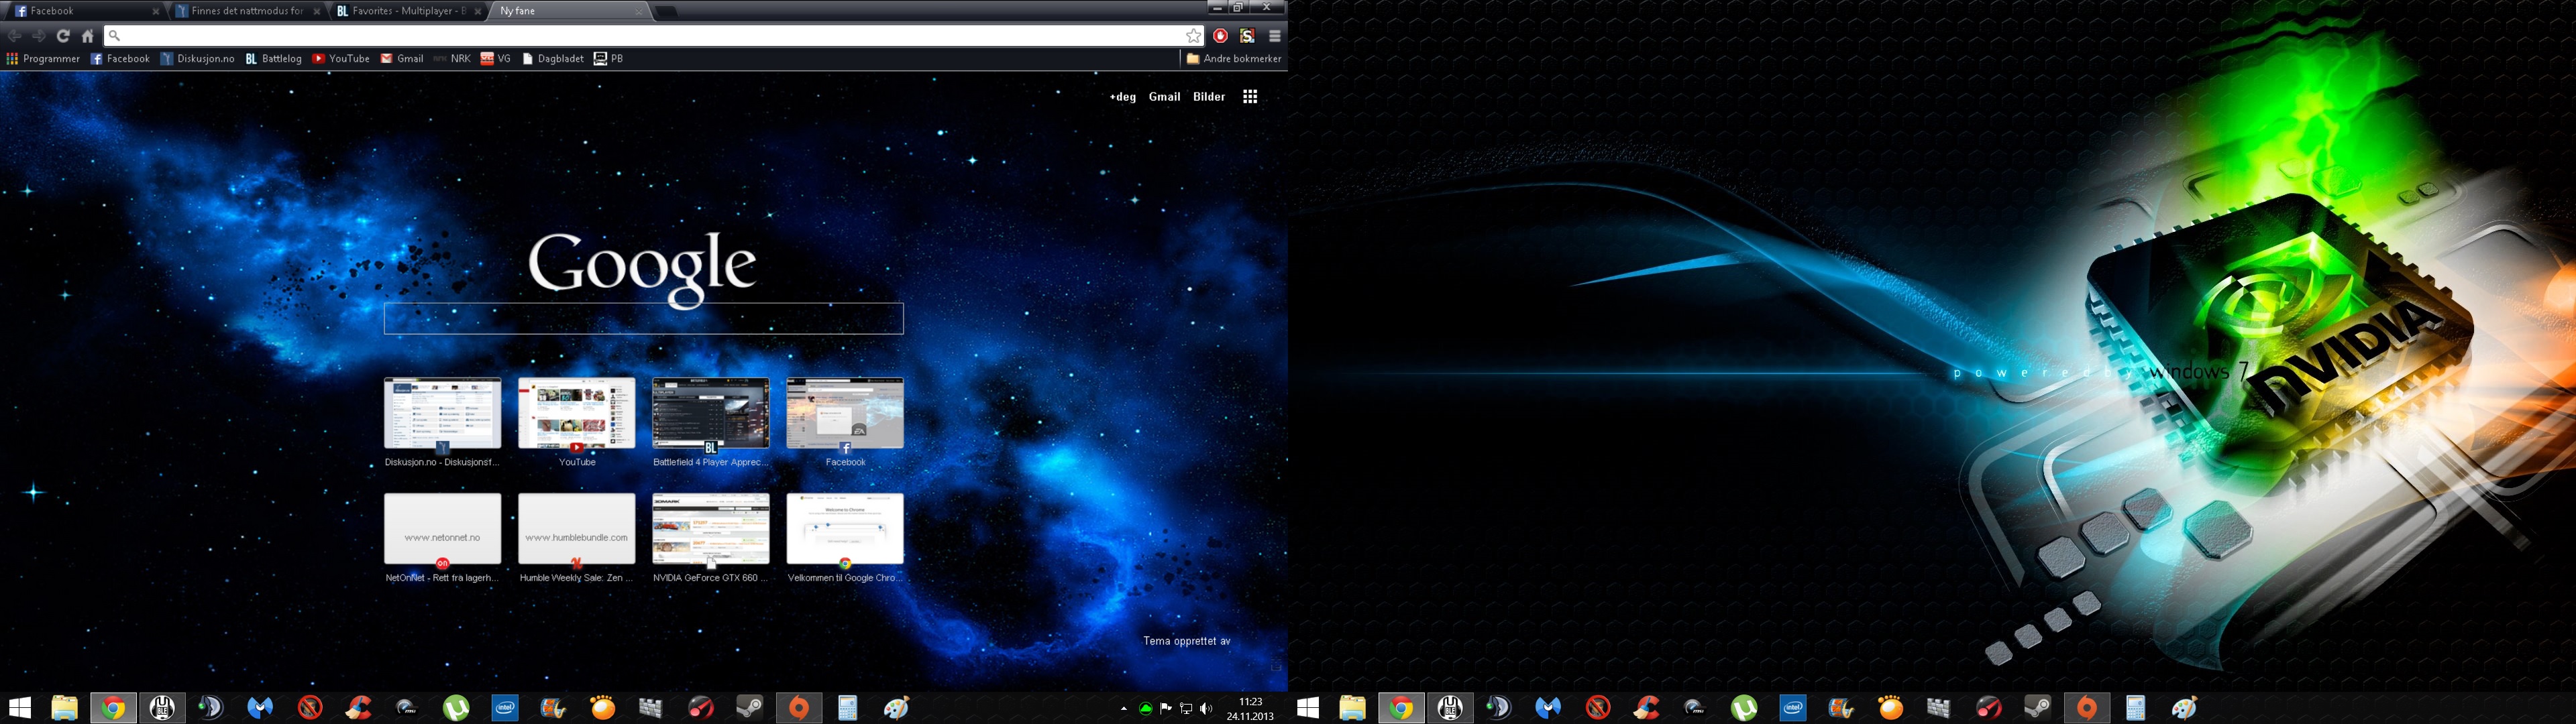Open the Action Center flag icon
The image size is (2576, 724).
click(1166, 709)
